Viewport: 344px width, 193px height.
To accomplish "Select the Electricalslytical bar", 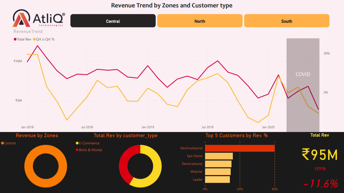I will [x=240, y=148].
